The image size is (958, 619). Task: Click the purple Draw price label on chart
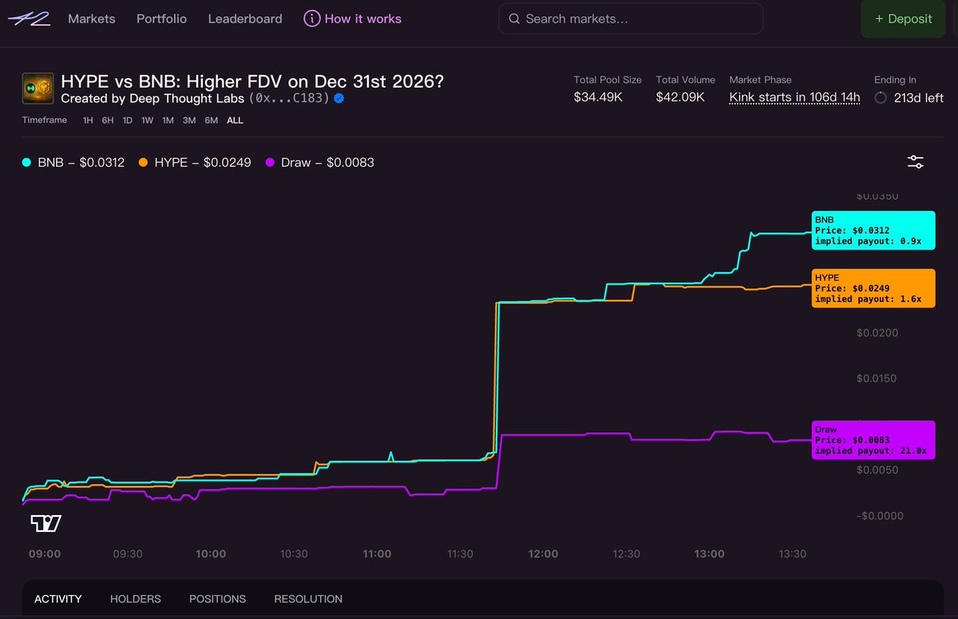point(873,440)
